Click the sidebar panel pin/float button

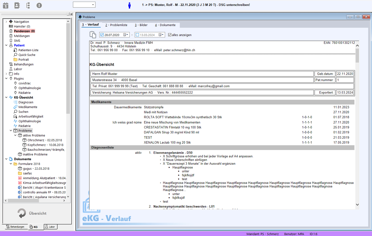68,14
